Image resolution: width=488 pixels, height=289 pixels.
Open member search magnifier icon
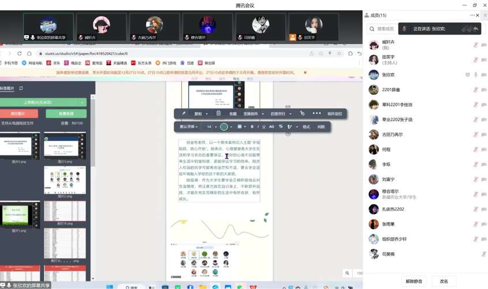pos(372,29)
